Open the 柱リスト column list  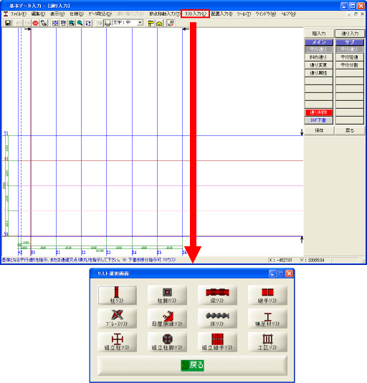(117, 296)
